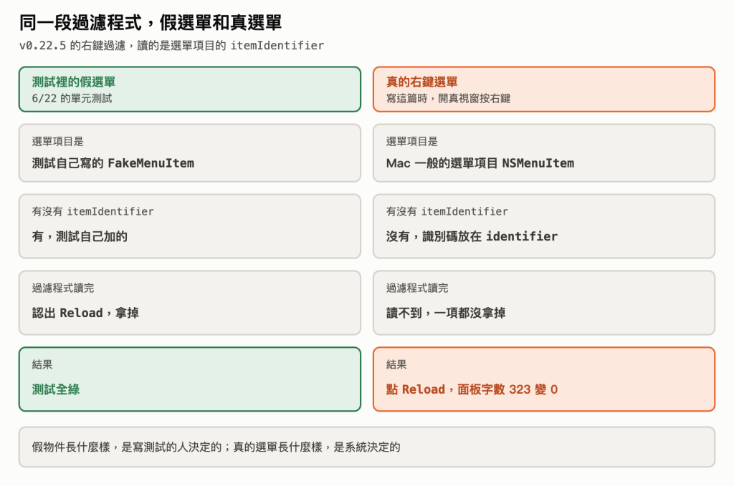Select the v0.22.5 的右鍵過濾 subtitle line
Image resolution: width=734 pixels, height=486 pixels.
click(x=171, y=45)
